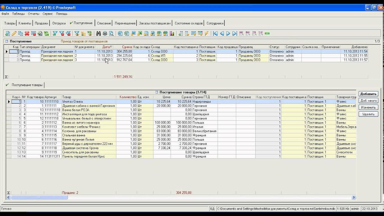Click the green bar toolbar icon
Image resolution: width=384 pixels, height=216 pixels.
tap(267, 34)
